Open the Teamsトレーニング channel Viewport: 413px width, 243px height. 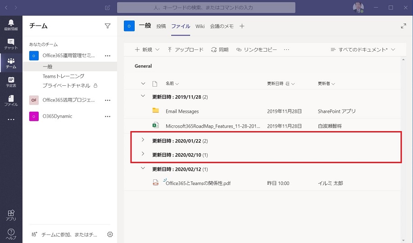click(x=64, y=76)
